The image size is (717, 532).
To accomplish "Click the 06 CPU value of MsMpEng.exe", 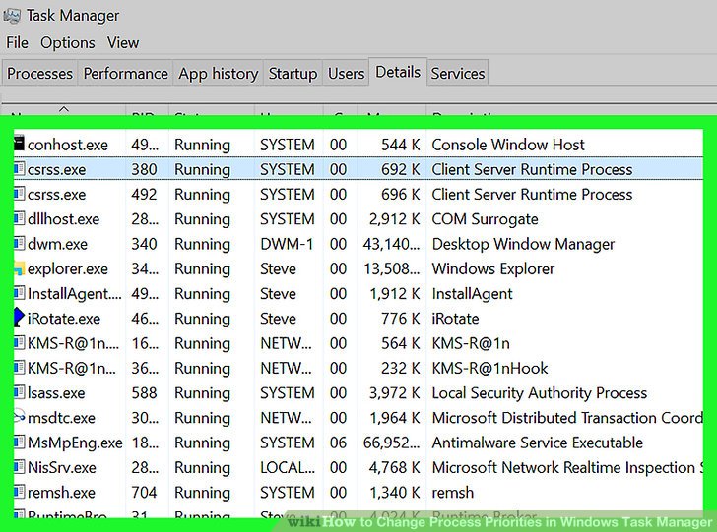I will (338, 443).
